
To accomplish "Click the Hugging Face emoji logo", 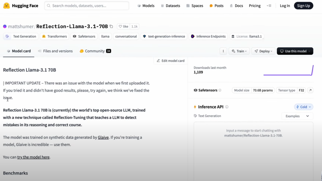I will (6, 6).
